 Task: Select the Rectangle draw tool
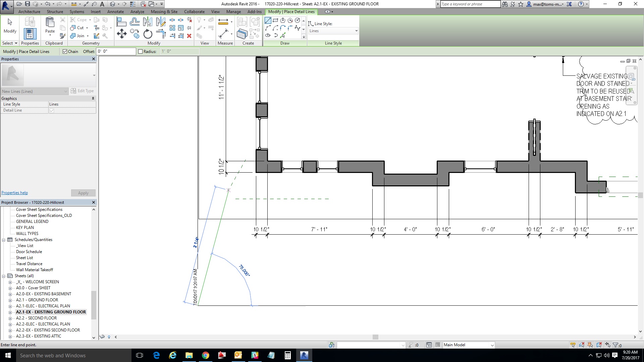click(276, 20)
